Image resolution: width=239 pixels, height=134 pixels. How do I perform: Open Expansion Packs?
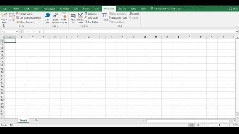click(x=118, y=18)
